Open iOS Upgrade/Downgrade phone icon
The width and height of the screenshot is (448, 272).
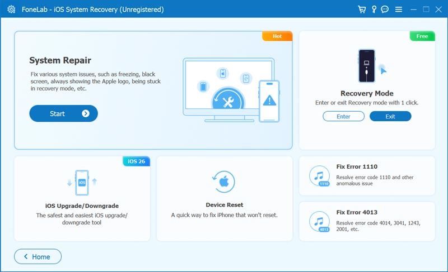click(x=82, y=183)
